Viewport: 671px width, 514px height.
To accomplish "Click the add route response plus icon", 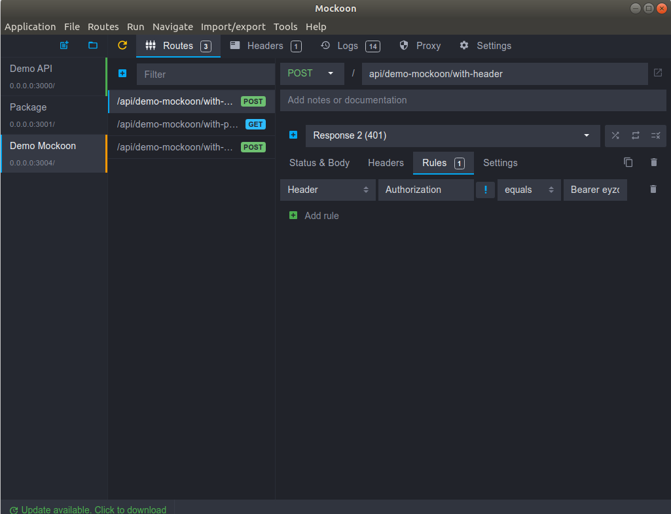I will 293,135.
